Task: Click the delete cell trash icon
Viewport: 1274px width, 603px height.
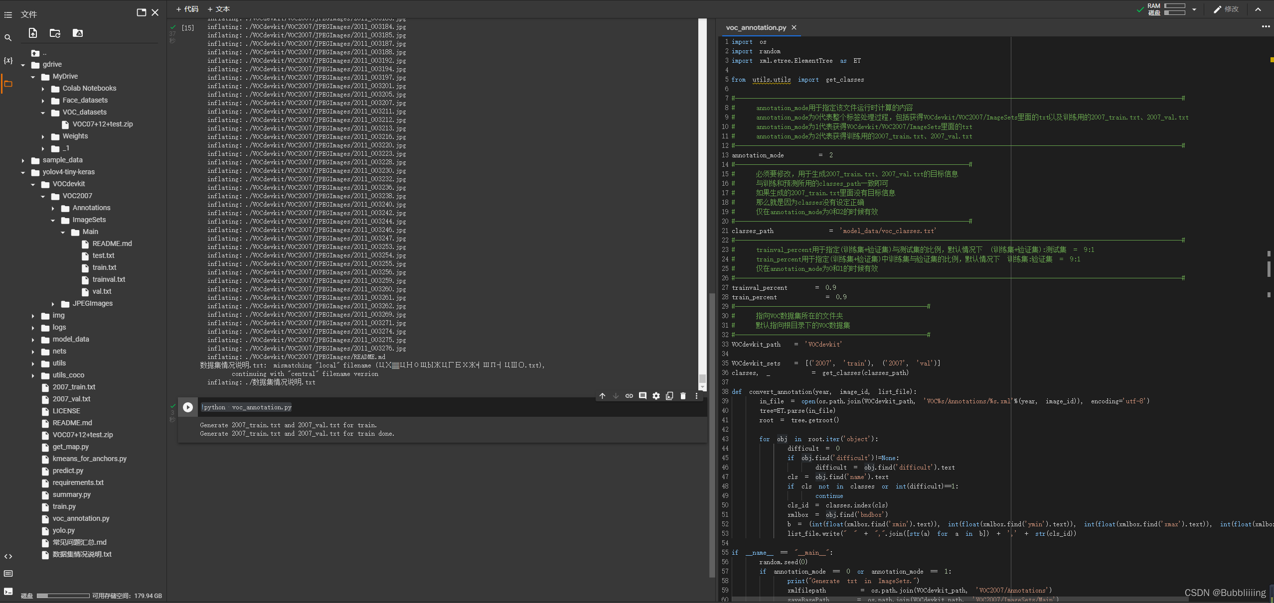Action: coord(683,396)
